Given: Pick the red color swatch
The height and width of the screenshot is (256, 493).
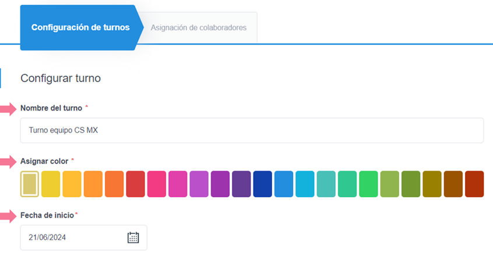Looking at the screenshot, I should 135,184.
